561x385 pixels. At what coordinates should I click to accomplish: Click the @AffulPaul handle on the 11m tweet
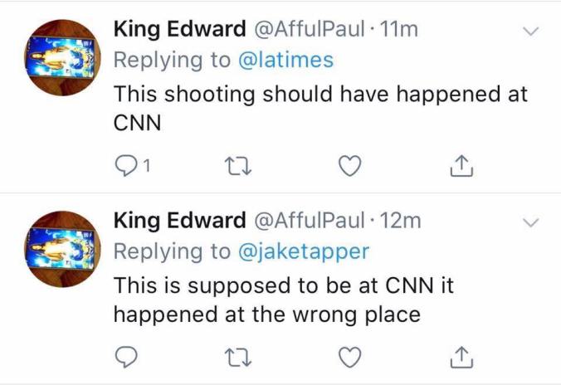pos(309,30)
